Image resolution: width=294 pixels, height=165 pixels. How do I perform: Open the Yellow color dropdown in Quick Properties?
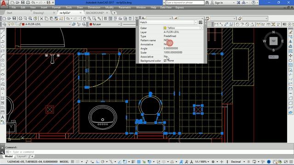tap(201, 28)
